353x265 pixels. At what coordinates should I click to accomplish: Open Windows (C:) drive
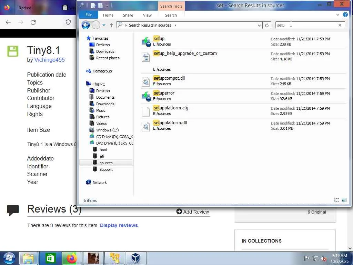pyautogui.click(x=107, y=130)
